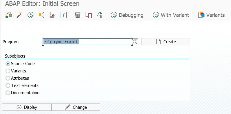Rename the program using the AB icon
Viewport: 231px width, 114px height.
[x=100, y=15]
